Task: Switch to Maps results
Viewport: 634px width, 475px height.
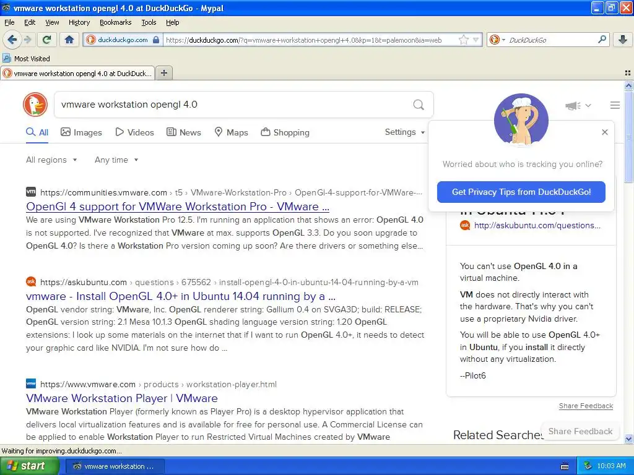Action: (232, 132)
